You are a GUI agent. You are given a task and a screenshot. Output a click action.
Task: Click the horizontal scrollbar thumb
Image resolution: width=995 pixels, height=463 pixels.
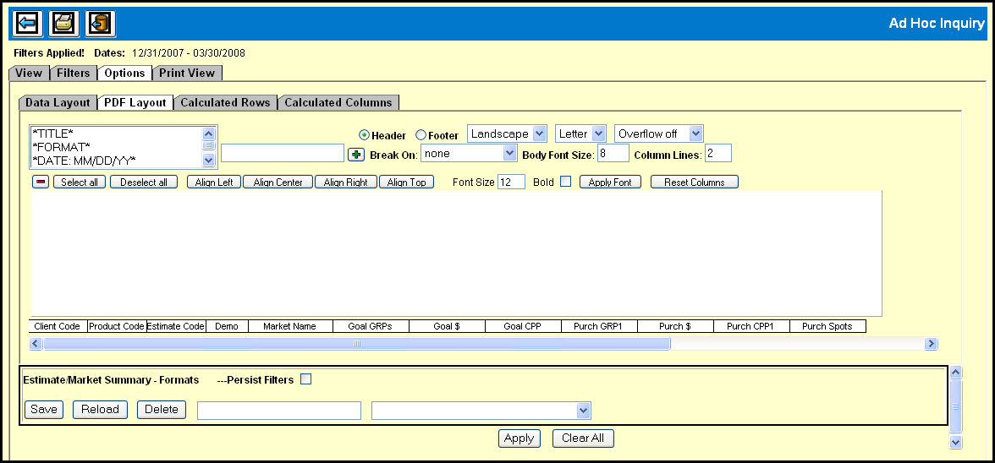[x=357, y=344]
